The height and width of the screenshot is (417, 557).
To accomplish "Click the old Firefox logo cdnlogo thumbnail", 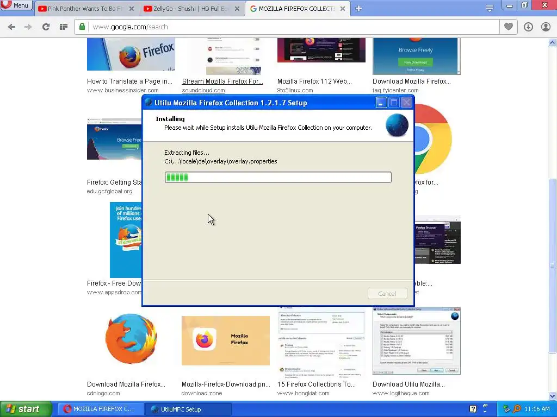I will click(131, 339).
